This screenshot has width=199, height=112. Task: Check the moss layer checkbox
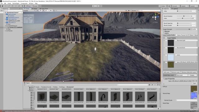166,63
